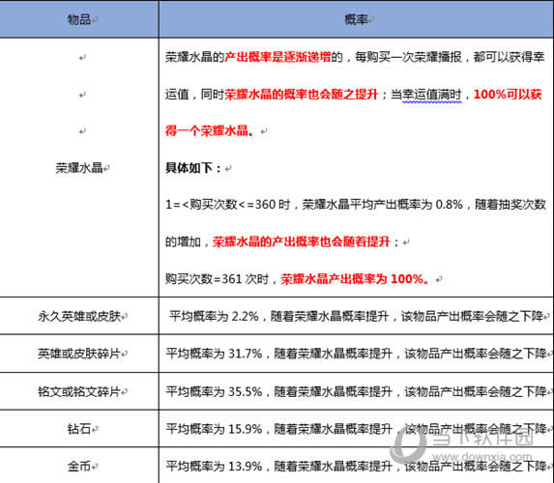This screenshot has width=554, height=483.
Task: Click the 概率 column header
Action: click(356, 19)
